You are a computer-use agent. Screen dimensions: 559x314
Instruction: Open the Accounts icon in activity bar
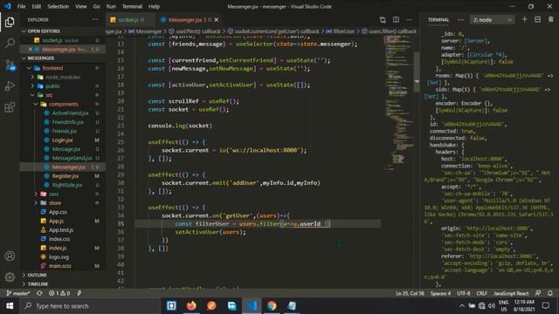[10, 256]
